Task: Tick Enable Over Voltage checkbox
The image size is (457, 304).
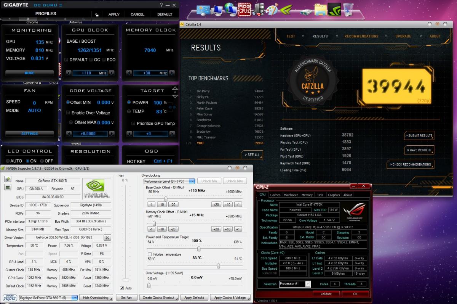Action: coord(68,113)
